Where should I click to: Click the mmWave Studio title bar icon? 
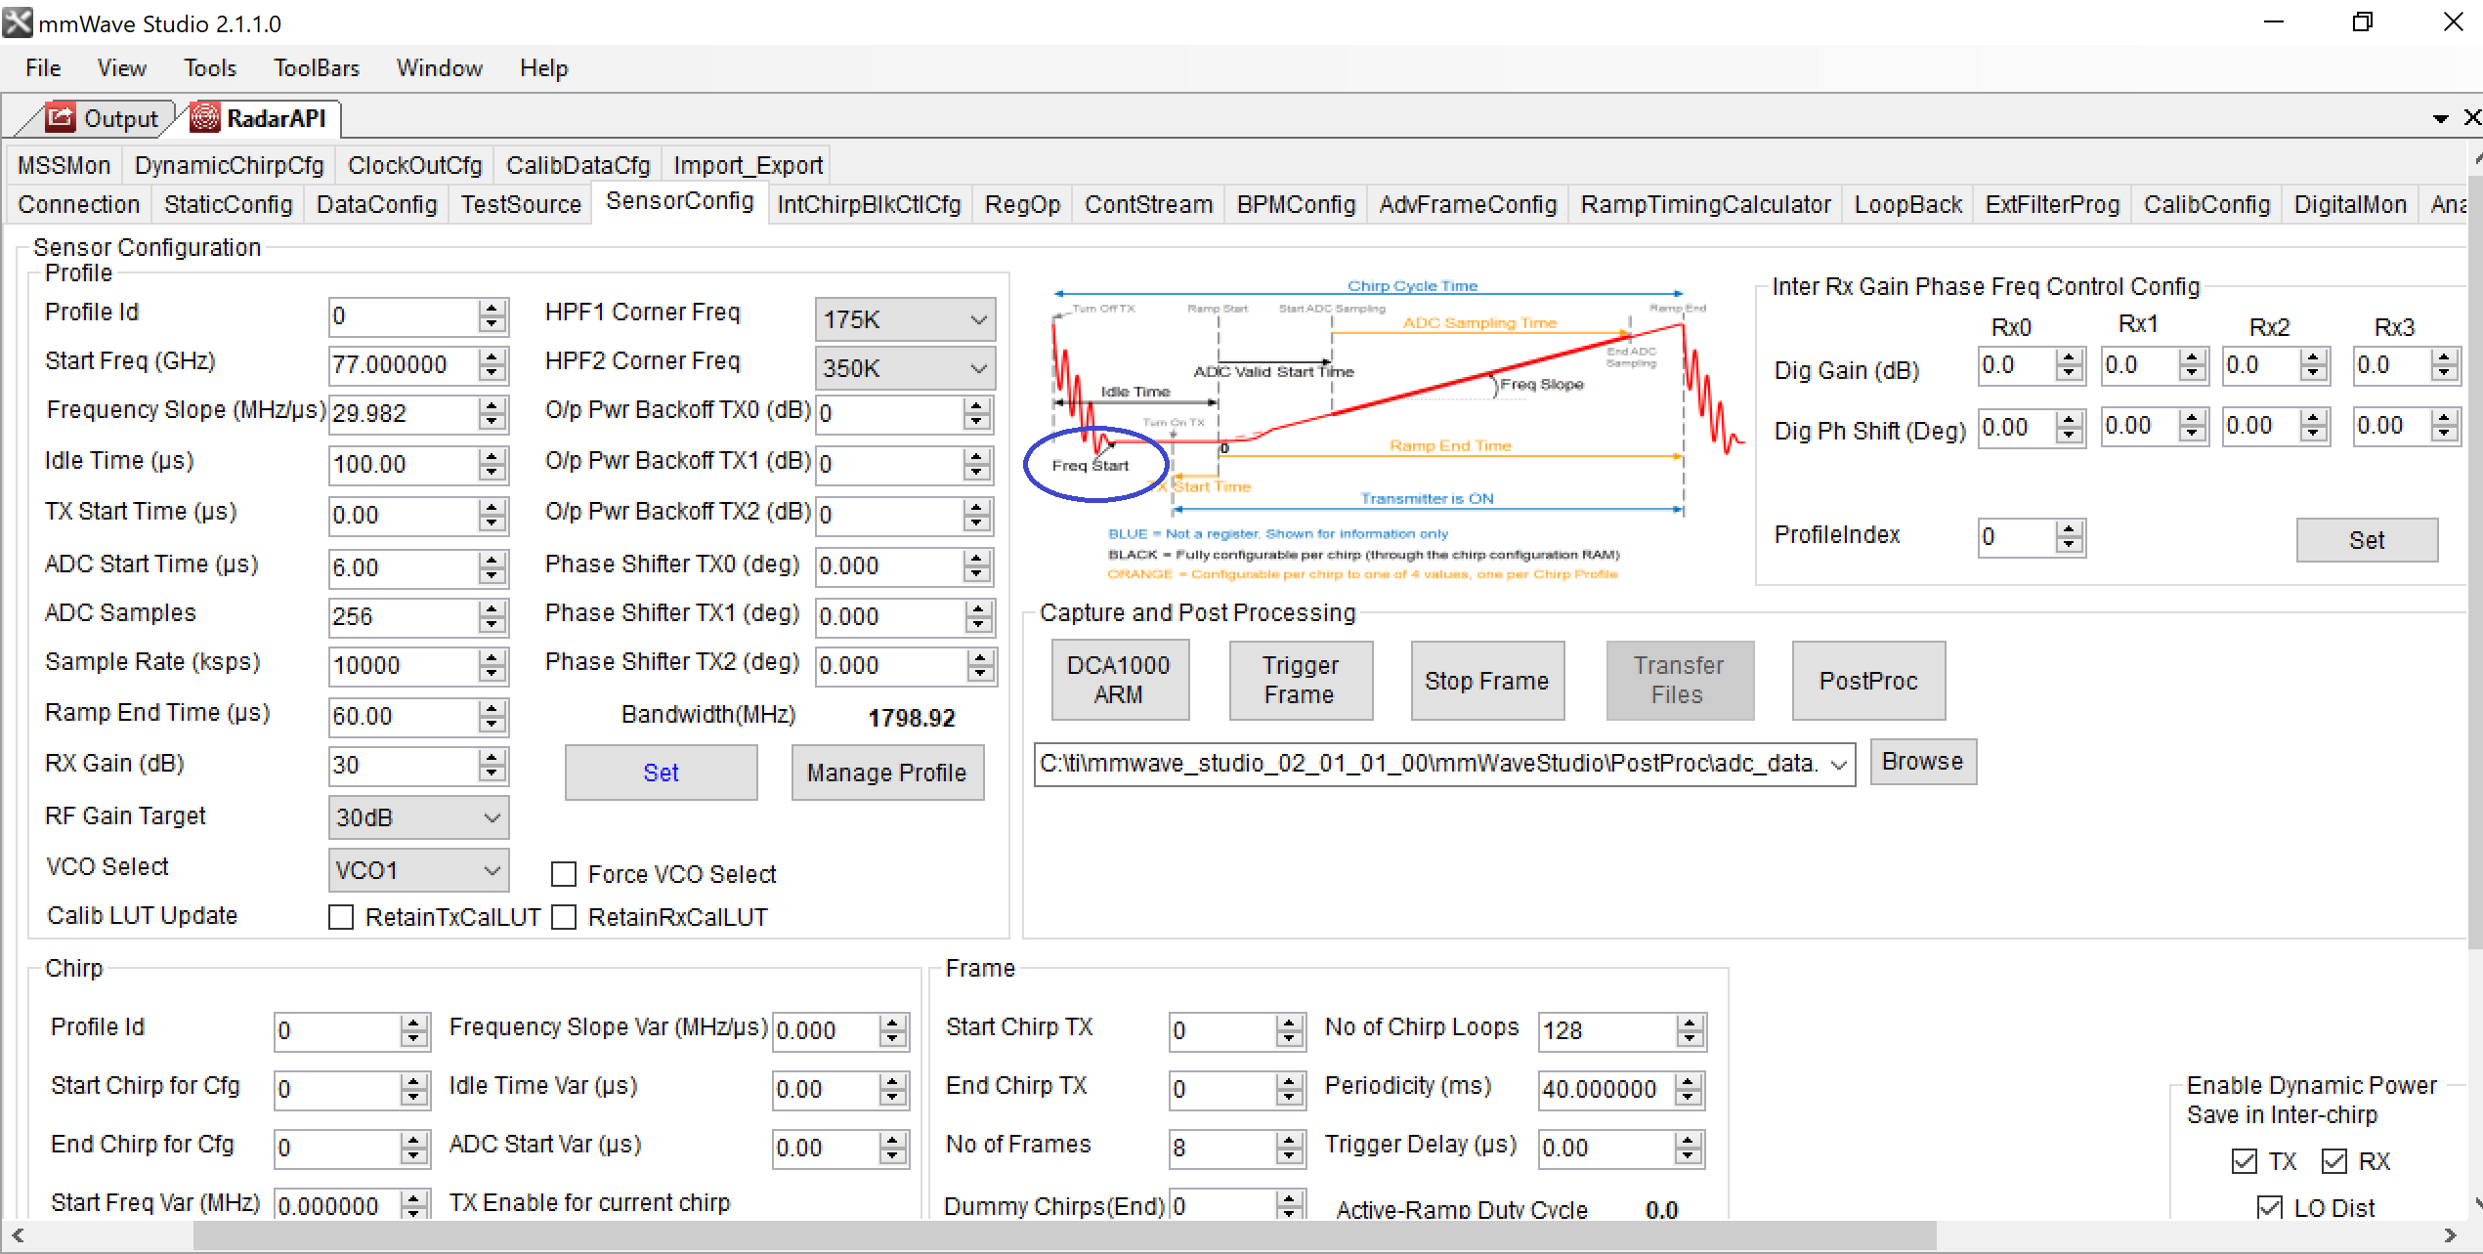tap(17, 21)
